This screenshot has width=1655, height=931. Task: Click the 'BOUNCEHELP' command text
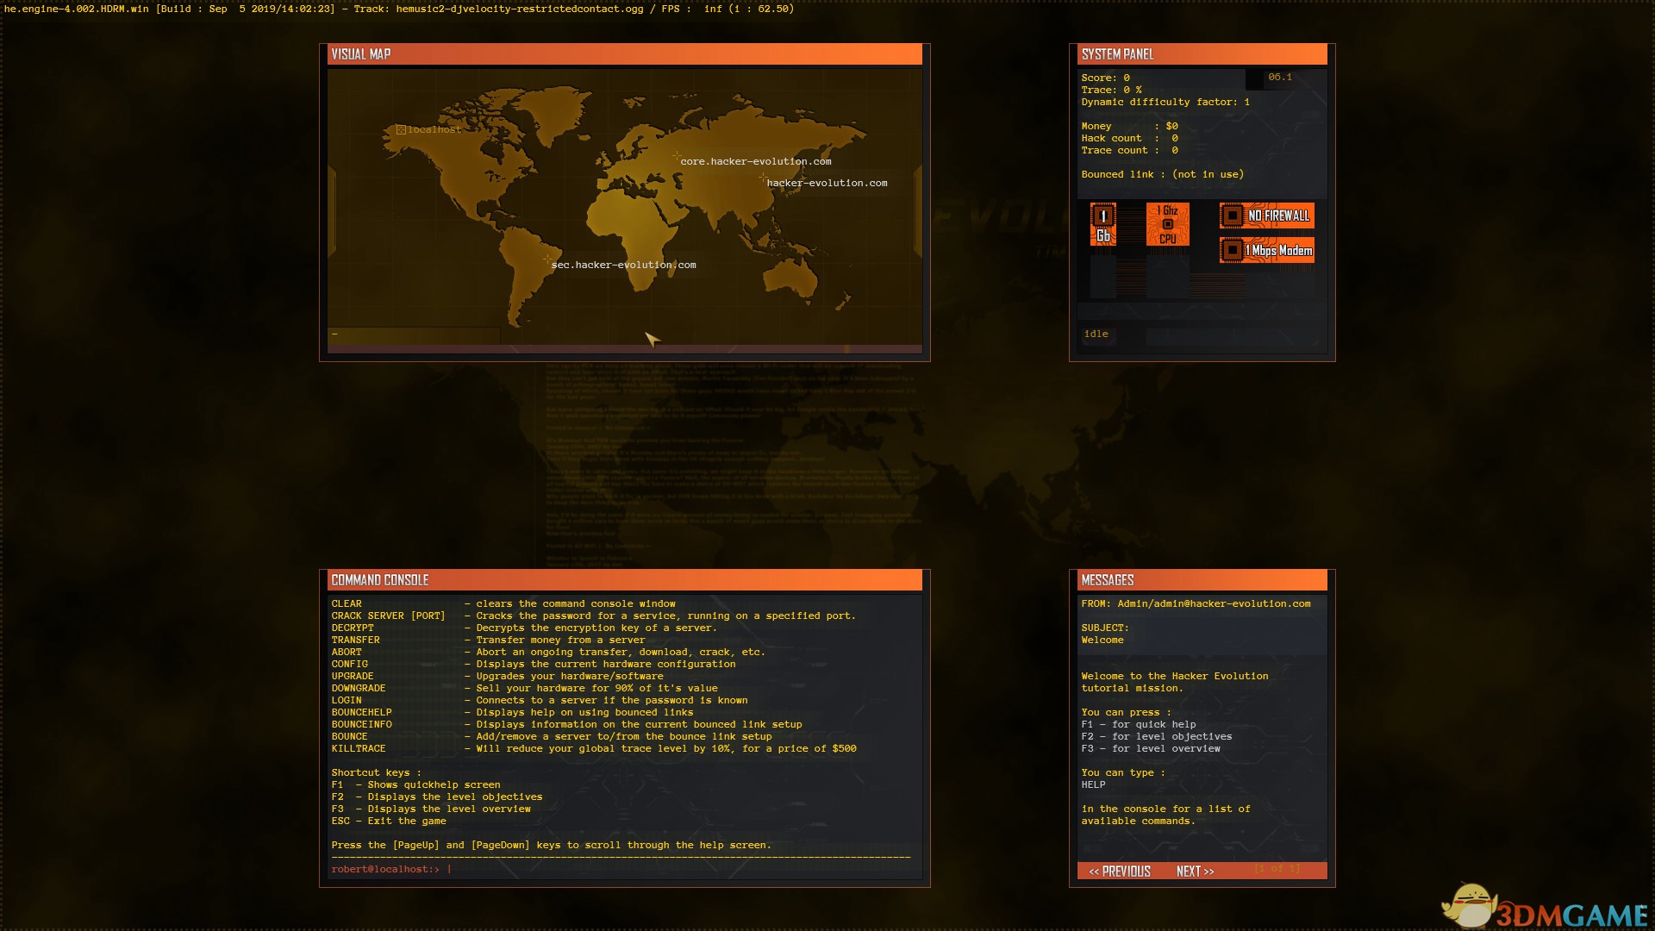[x=361, y=713]
